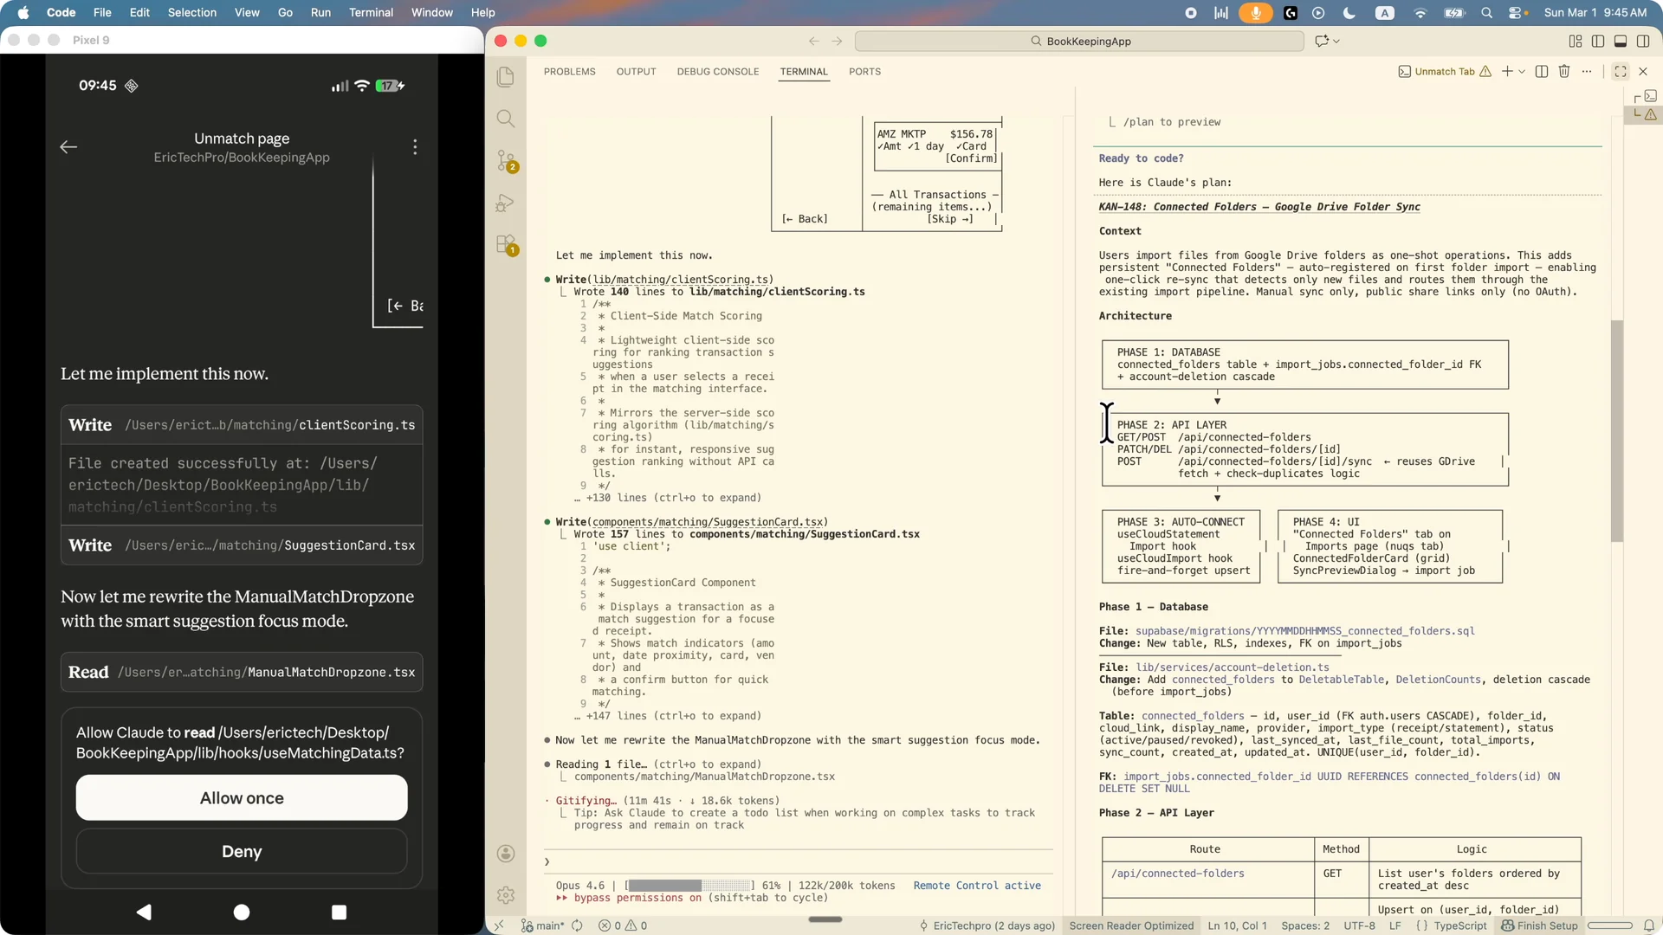Create a new terminal with plus icon
This screenshot has width=1663, height=935.
1507,72
